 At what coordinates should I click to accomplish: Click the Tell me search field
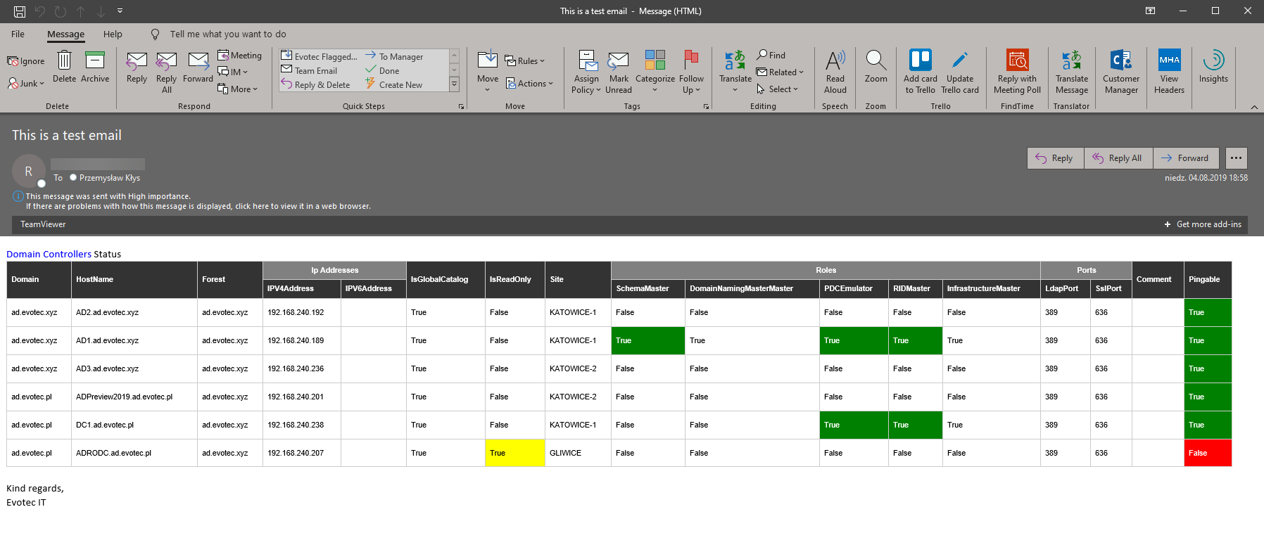click(227, 34)
